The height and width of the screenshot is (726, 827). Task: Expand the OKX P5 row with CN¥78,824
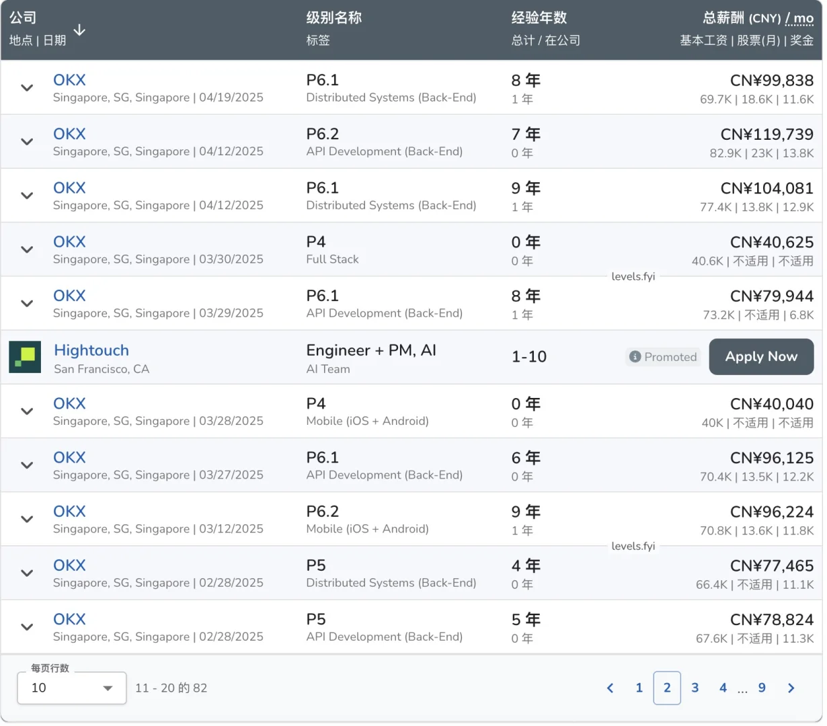27,627
